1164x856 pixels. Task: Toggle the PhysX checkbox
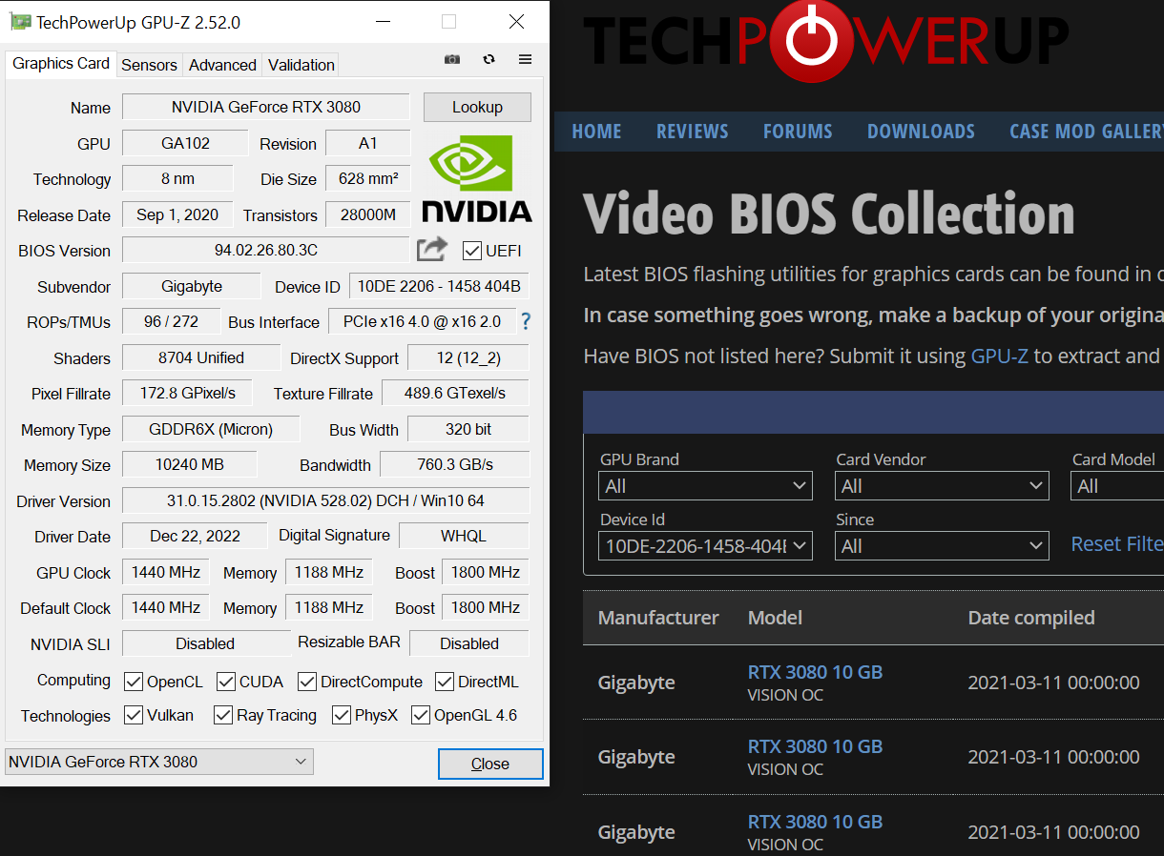tap(342, 715)
